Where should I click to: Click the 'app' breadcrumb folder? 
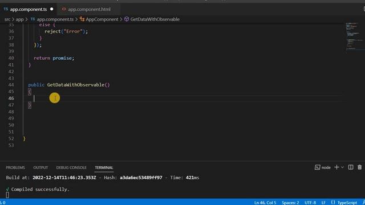pyautogui.click(x=19, y=19)
